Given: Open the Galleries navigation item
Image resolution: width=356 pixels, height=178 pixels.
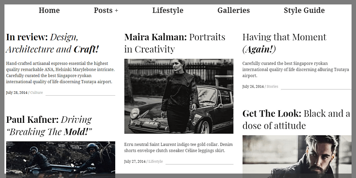Looking at the screenshot, I should point(234,10).
